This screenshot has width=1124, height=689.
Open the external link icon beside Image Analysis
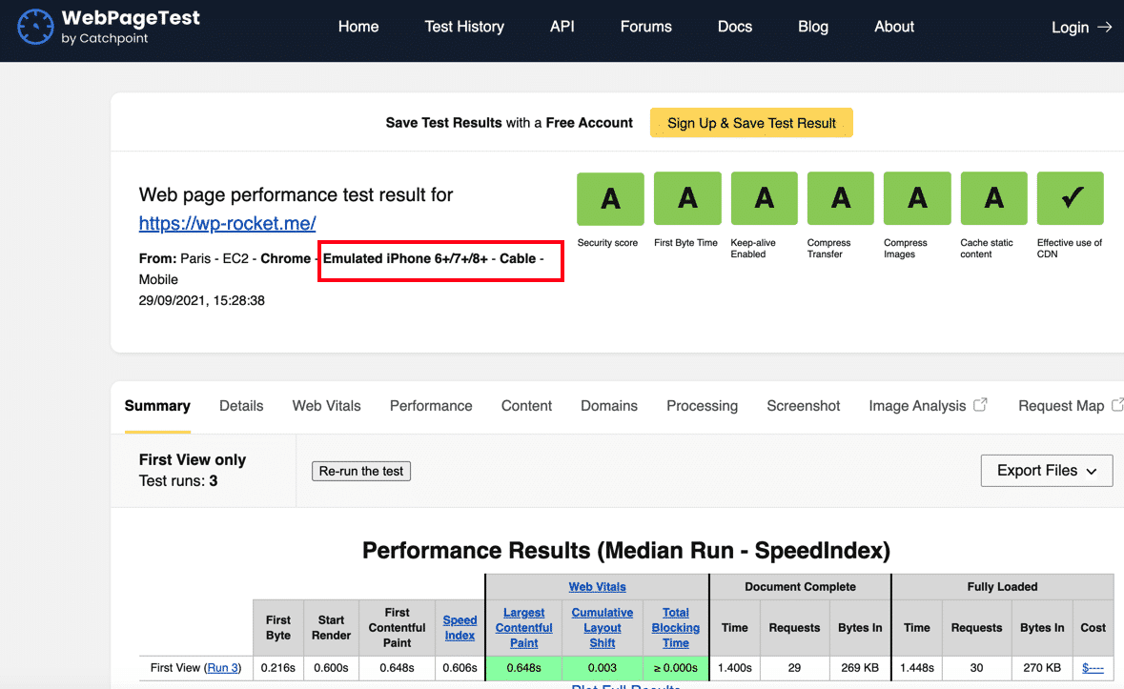click(x=983, y=404)
